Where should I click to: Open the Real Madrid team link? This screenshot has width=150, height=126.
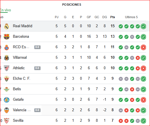[x=23, y=26]
